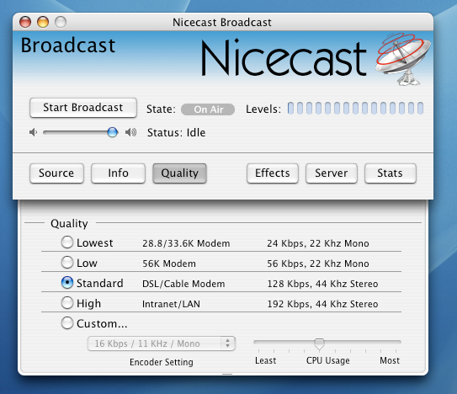Open the Server settings tab

(x=332, y=173)
